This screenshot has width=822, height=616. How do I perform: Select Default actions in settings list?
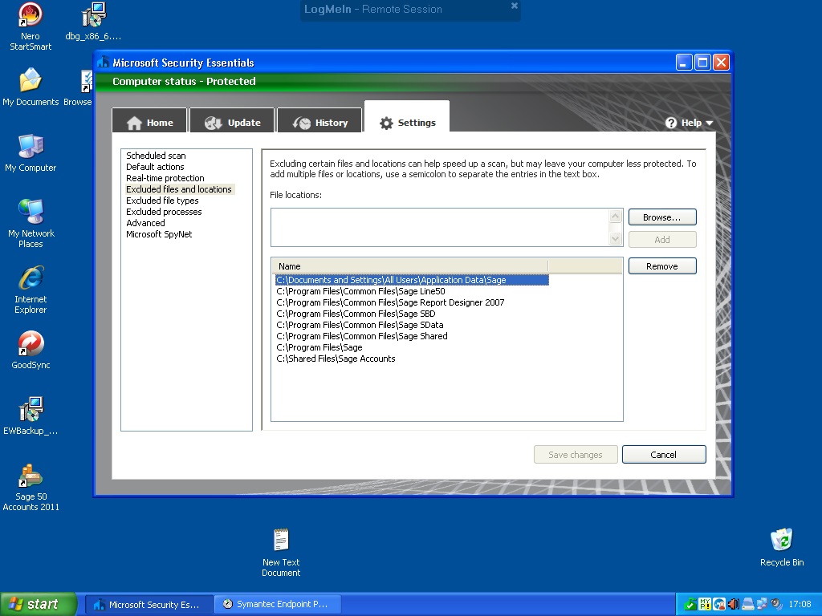pos(155,167)
